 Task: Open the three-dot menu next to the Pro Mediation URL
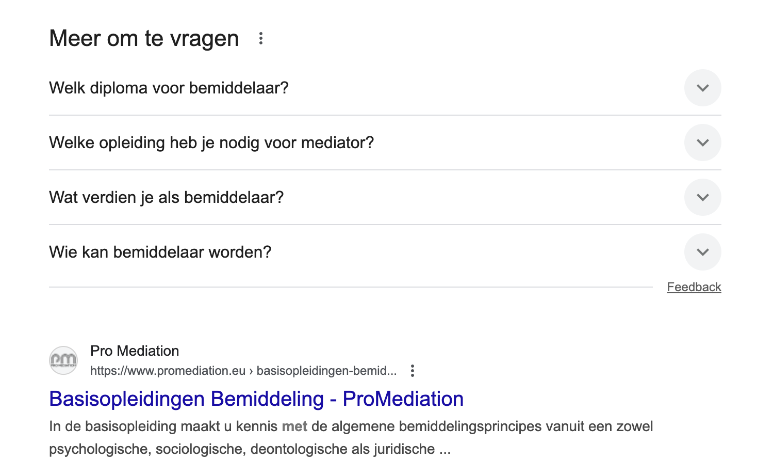pos(412,371)
